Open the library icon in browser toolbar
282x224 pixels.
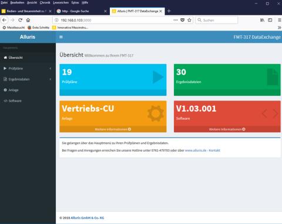click(262, 20)
